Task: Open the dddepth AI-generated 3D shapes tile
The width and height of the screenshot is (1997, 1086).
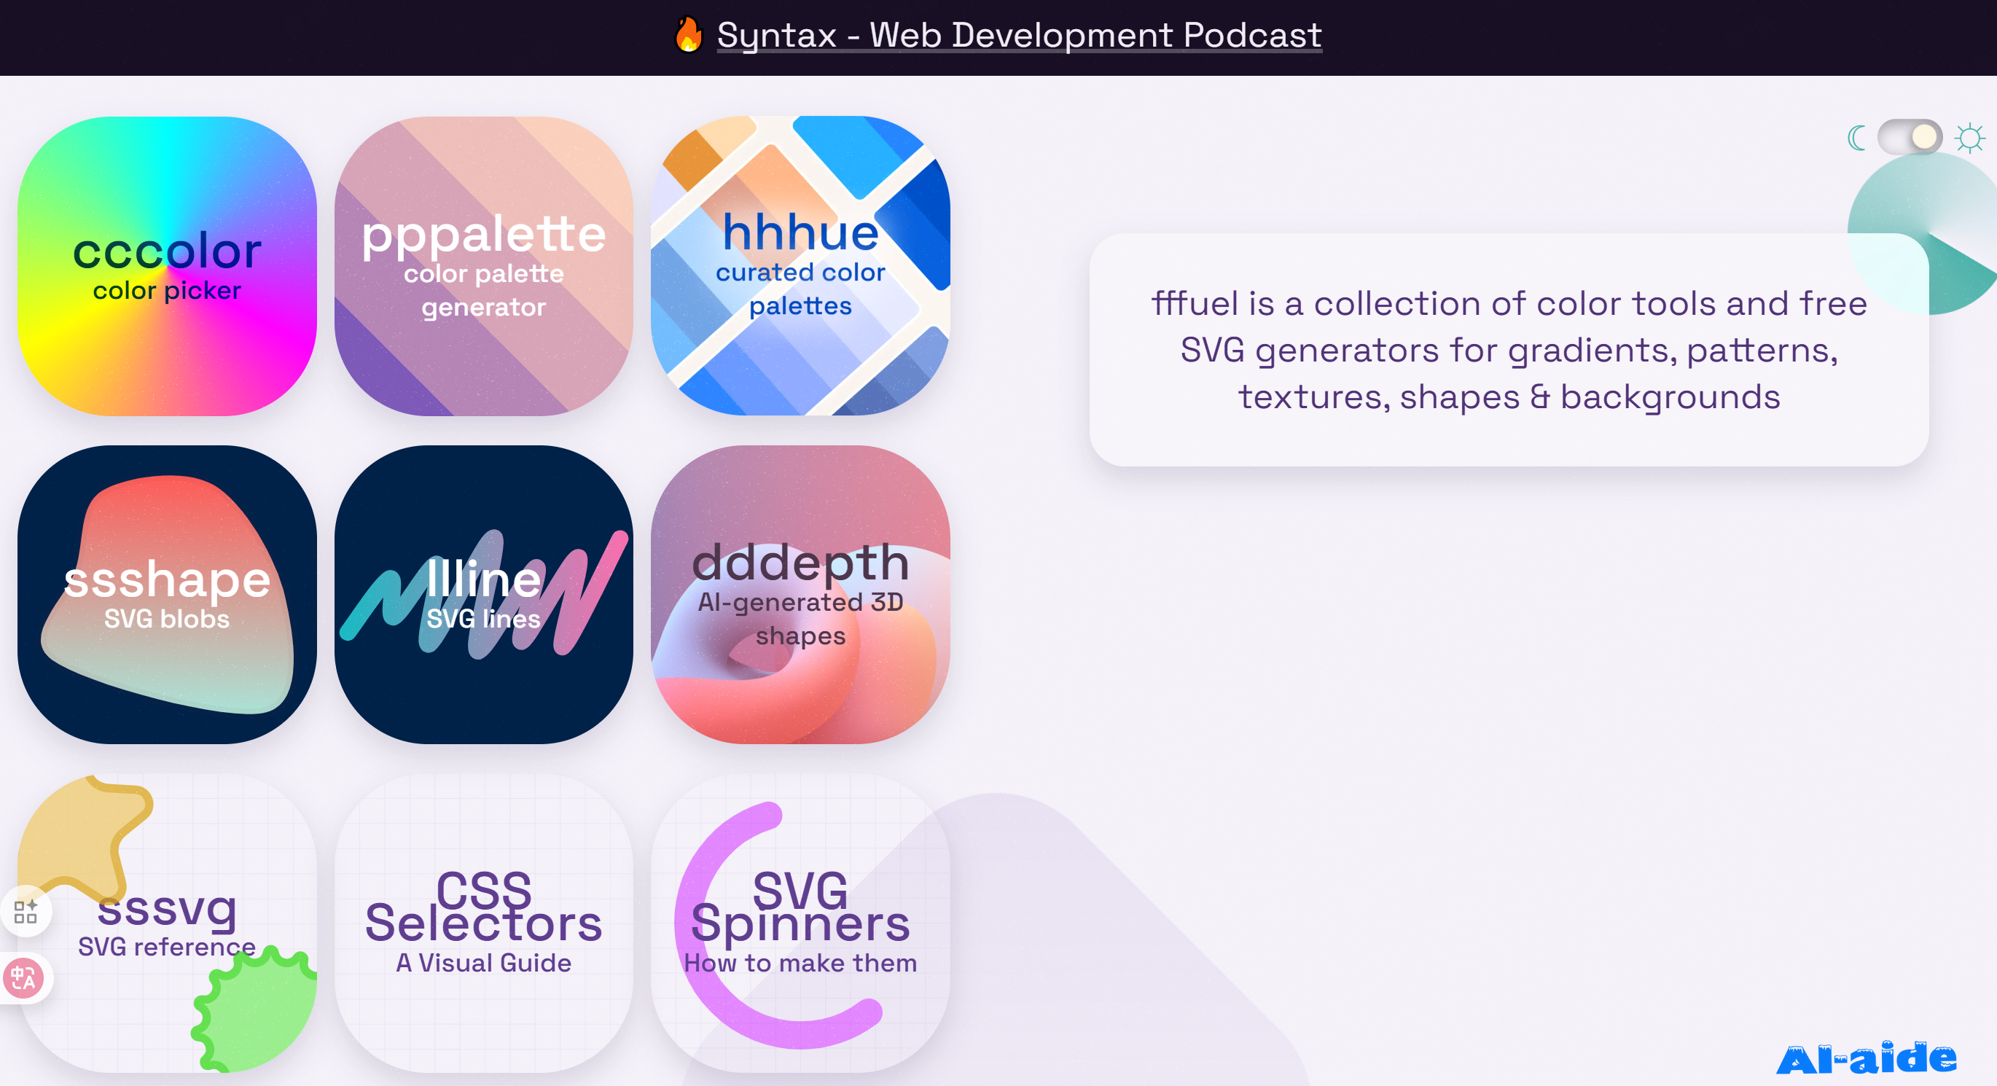Action: (x=800, y=595)
